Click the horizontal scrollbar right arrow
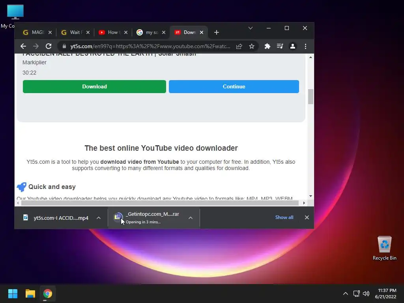This screenshot has width=404, height=303. coord(304,203)
